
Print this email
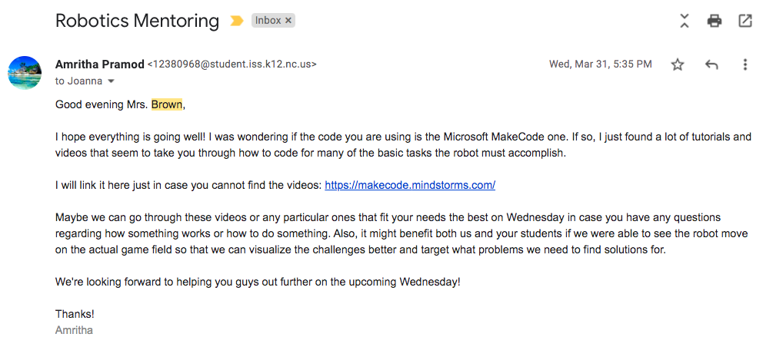pos(715,21)
